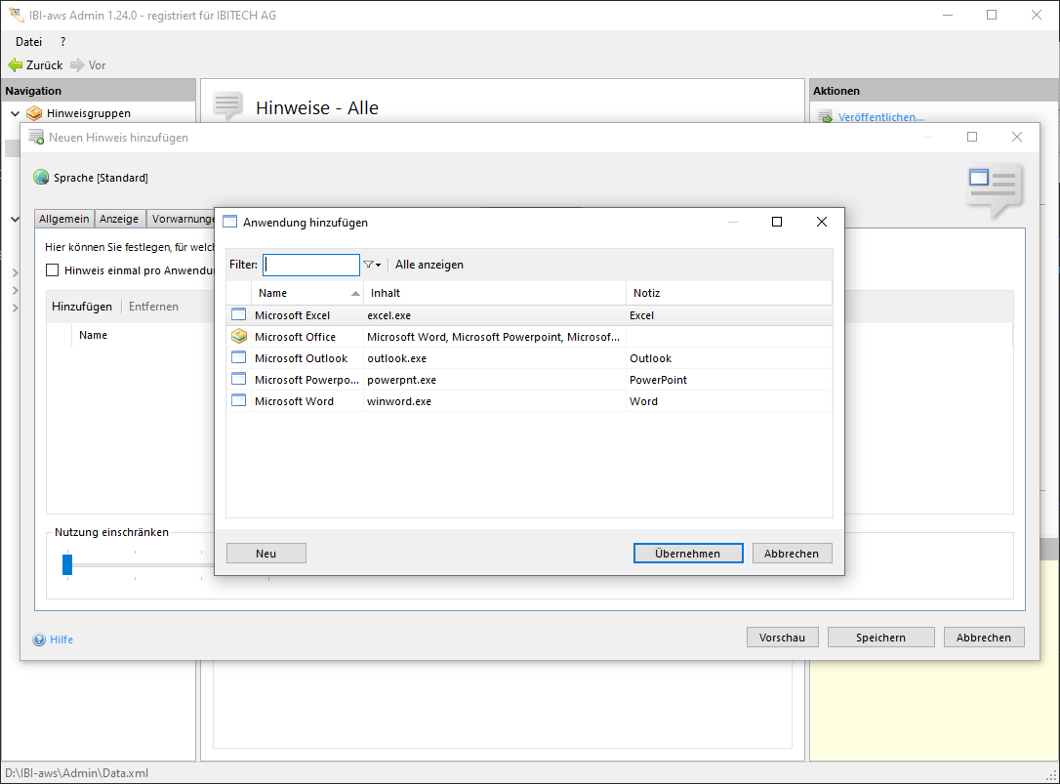Toggle 'Hinweis einmal pro Anwendung' checkbox
1060x784 pixels.
coord(53,270)
